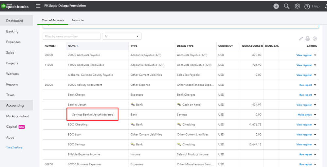Select Banking in the left sidebar
This screenshot has height=167, width=327.
[12, 31]
